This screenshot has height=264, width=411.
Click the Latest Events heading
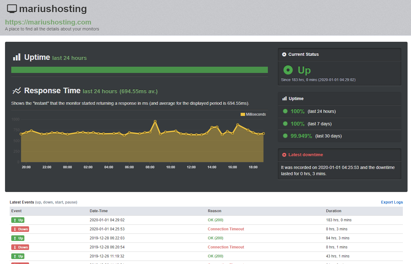[x=22, y=202]
